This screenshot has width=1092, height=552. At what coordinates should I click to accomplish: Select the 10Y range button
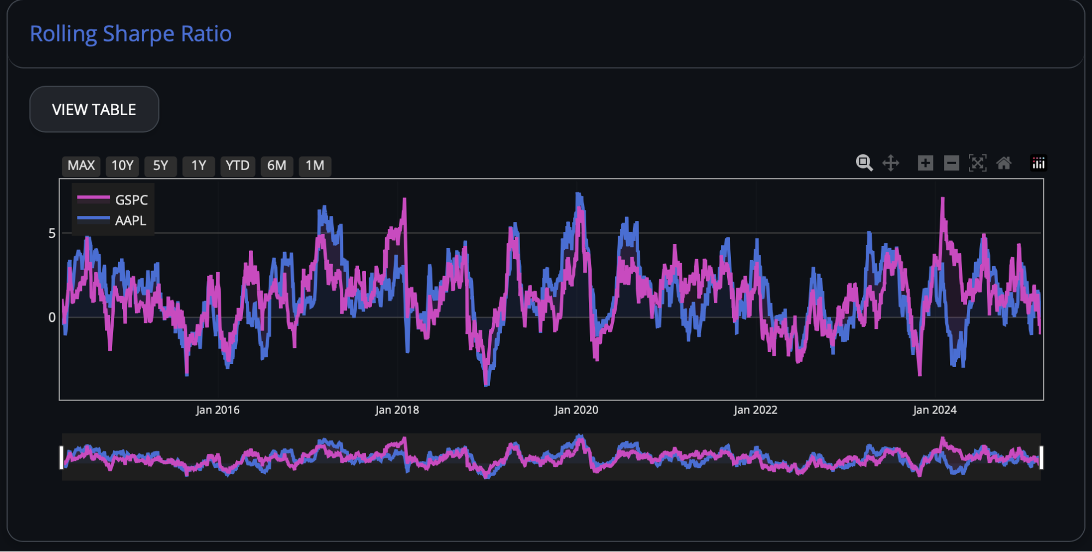tap(122, 166)
